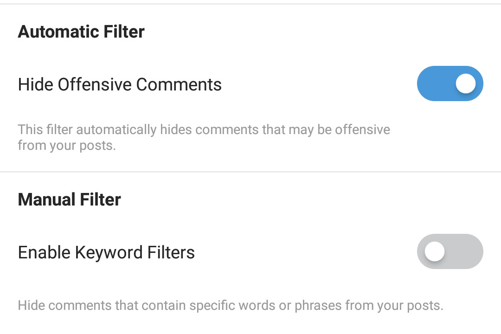Select the "Hide Offensive Comments" label
Image resolution: width=501 pixels, height=334 pixels.
120,84
